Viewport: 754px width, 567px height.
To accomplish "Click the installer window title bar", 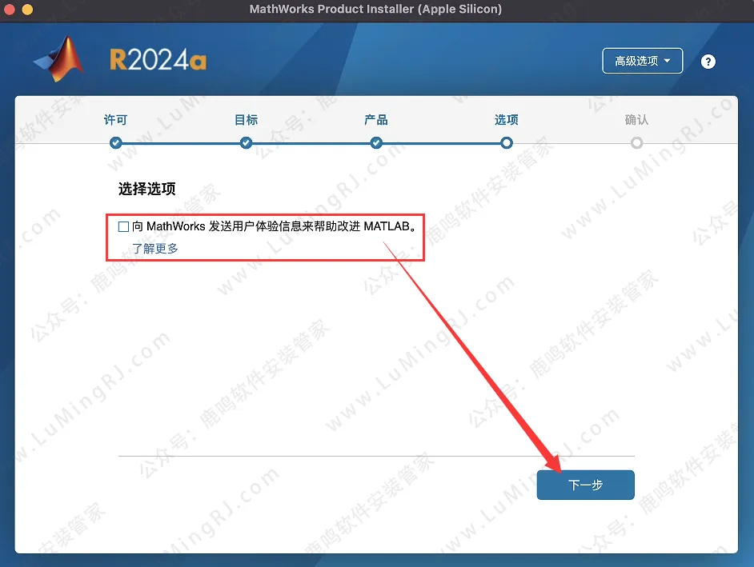I will point(376,10).
